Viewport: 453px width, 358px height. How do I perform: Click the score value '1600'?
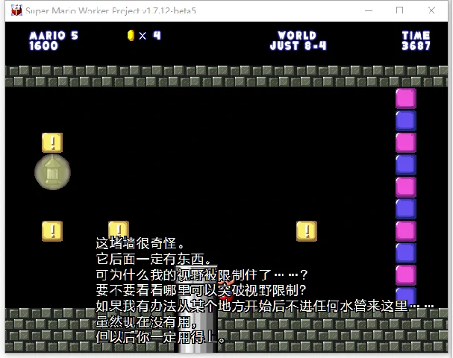[x=43, y=46]
